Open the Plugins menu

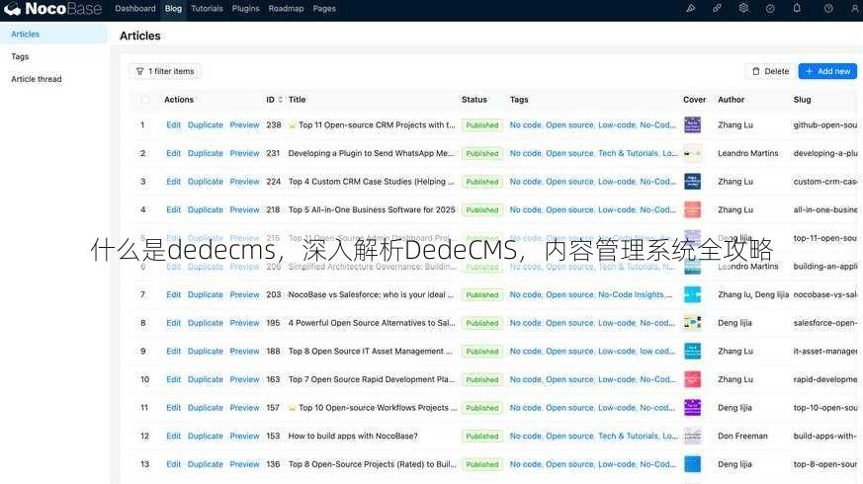pyautogui.click(x=245, y=8)
